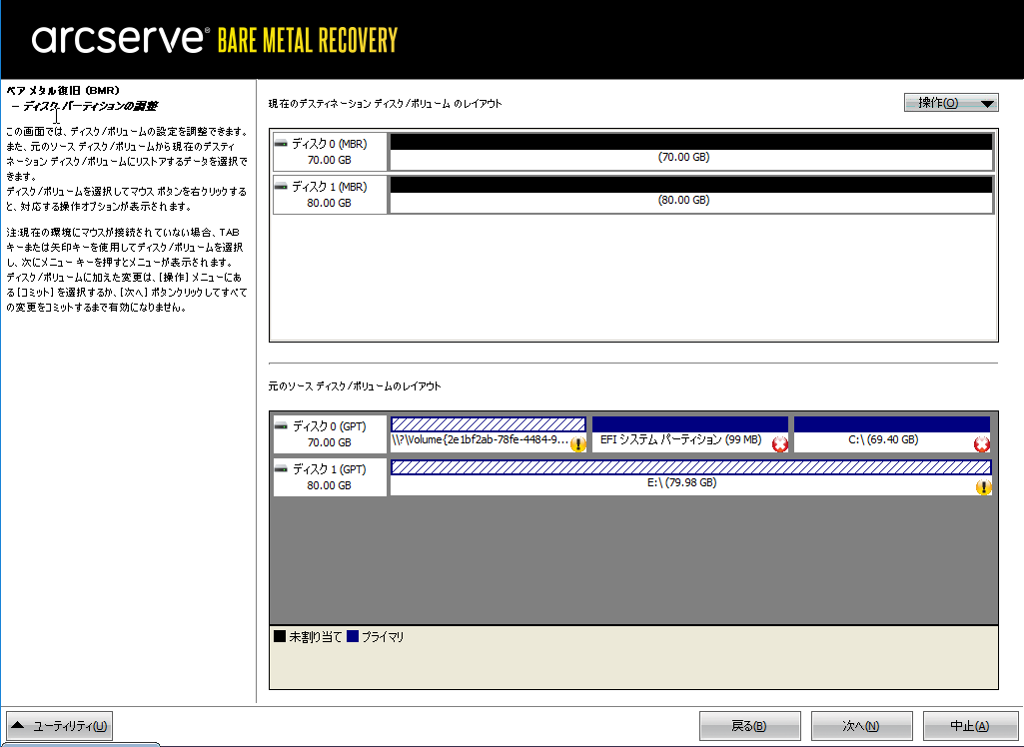Click the black 未割り当て legend swatch

280,636
